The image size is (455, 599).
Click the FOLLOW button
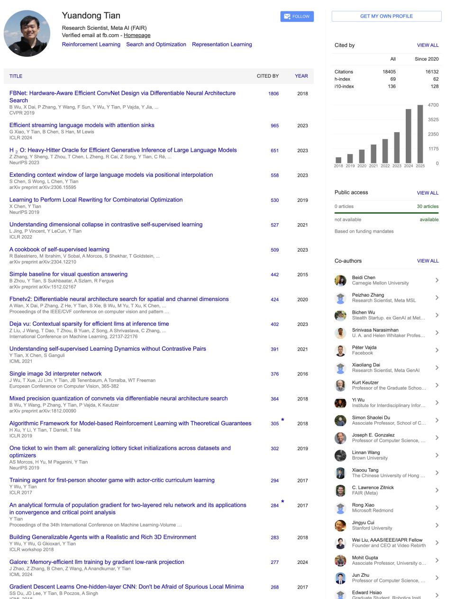coord(297,17)
